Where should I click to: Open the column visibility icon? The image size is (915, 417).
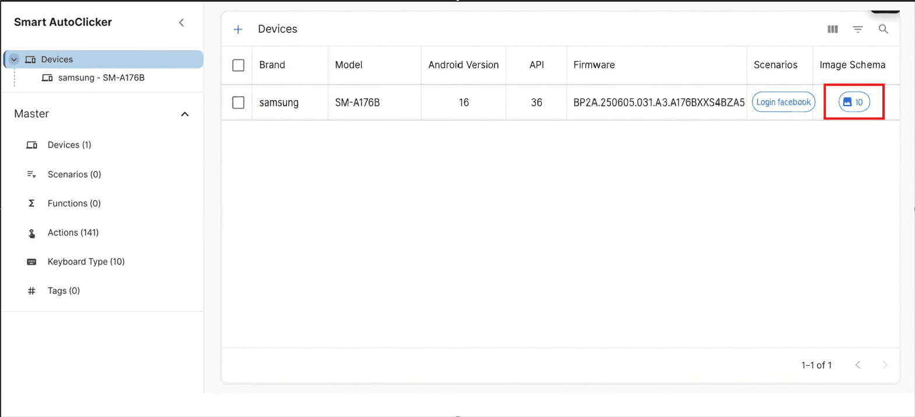tap(833, 29)
